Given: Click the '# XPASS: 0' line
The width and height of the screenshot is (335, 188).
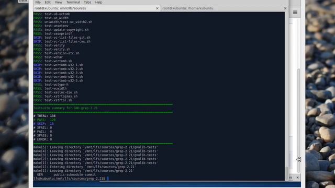Looking at the screenshot, I should pos(43,135).
